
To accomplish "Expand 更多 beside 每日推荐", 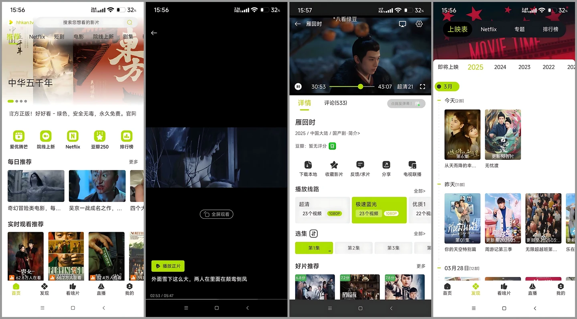I will tap(133, 162).
